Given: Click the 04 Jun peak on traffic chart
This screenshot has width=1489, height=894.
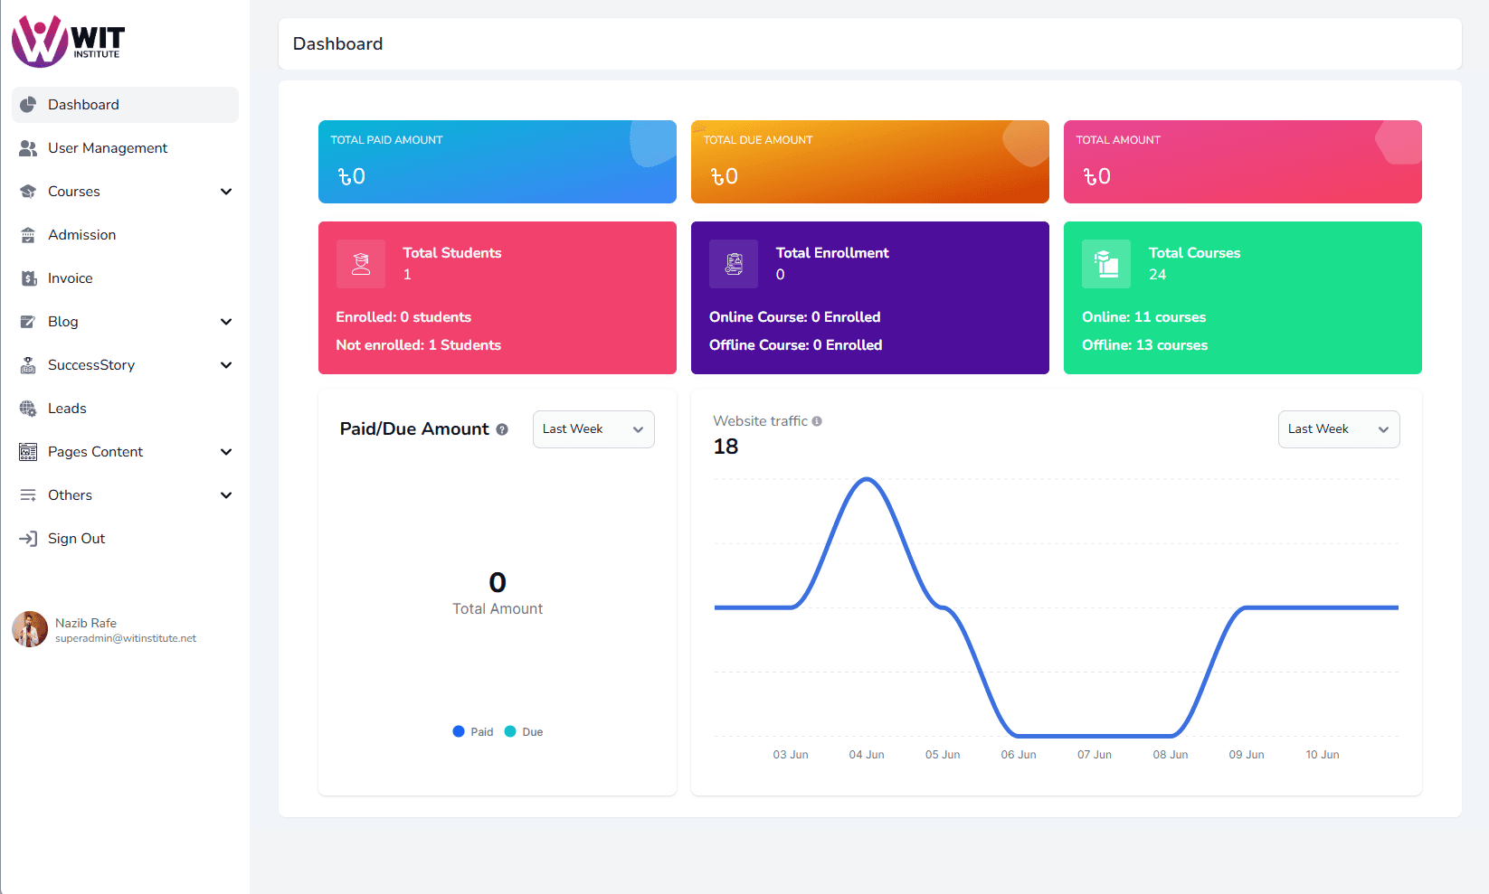Looking at the screenshot, I should (x=867, y=479).
